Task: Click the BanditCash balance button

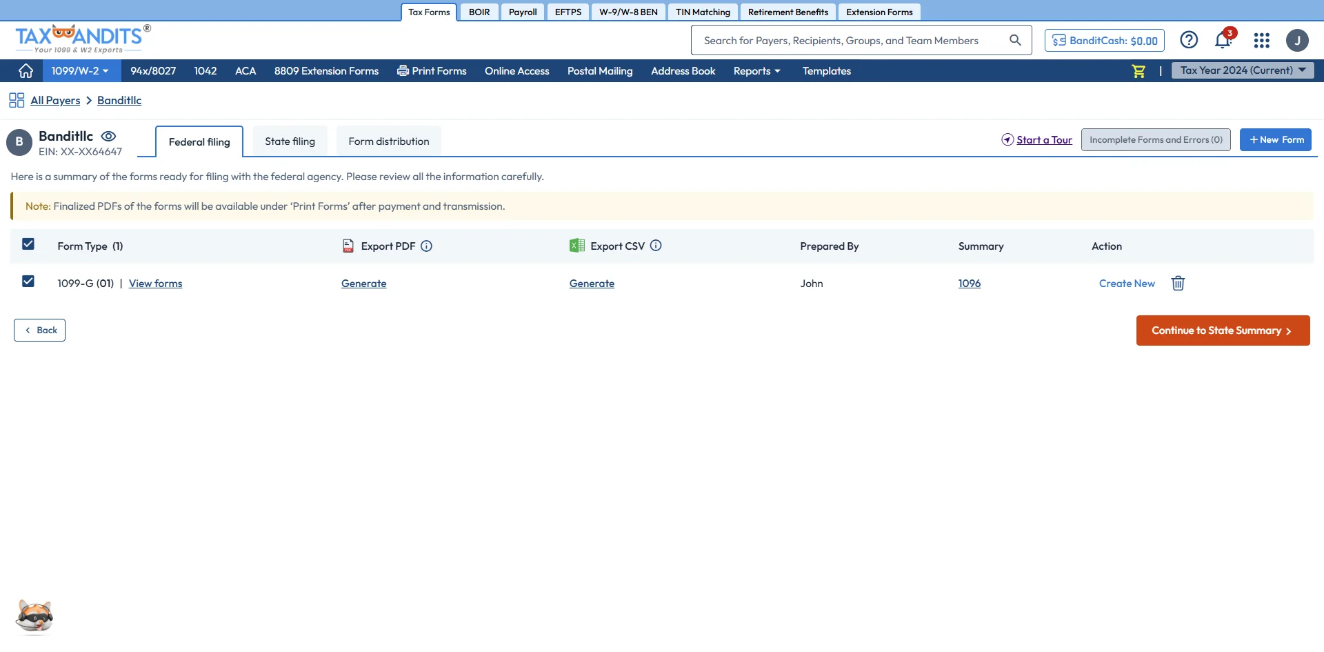Action: 1105,40
